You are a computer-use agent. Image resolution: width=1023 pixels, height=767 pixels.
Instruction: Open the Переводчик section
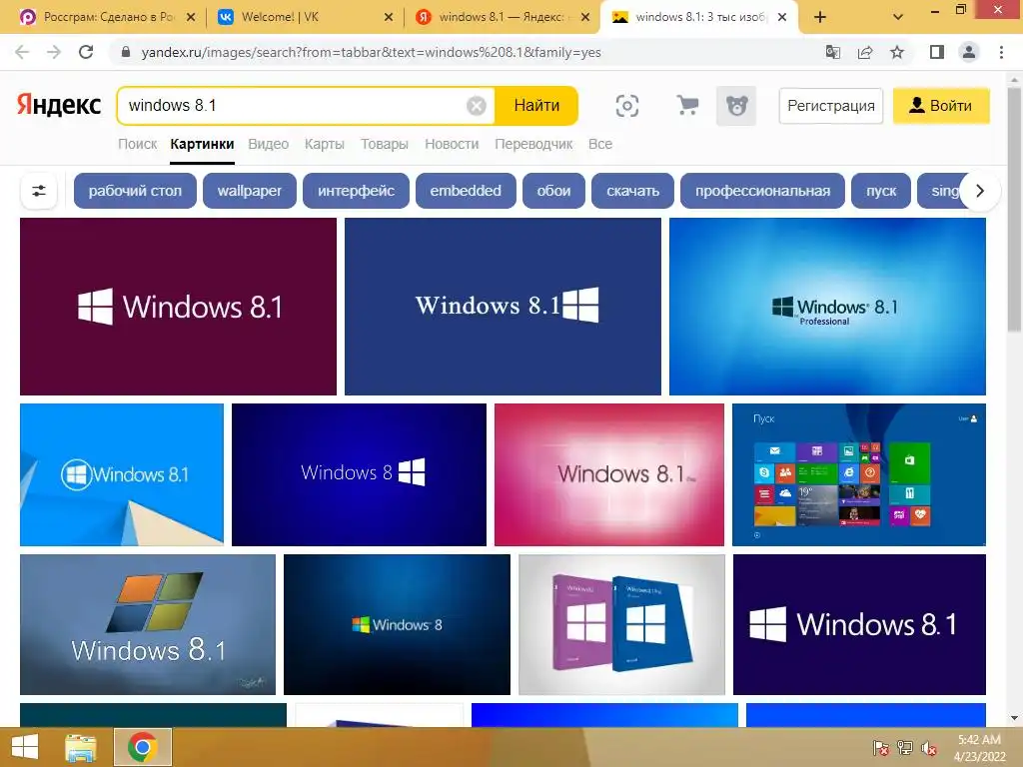tap(533, 144)
